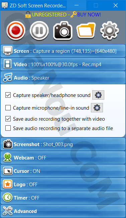The width and height of the screenshot is (126, 218).
Task: Open the Advanced section
Action: (x=63, y=211)
